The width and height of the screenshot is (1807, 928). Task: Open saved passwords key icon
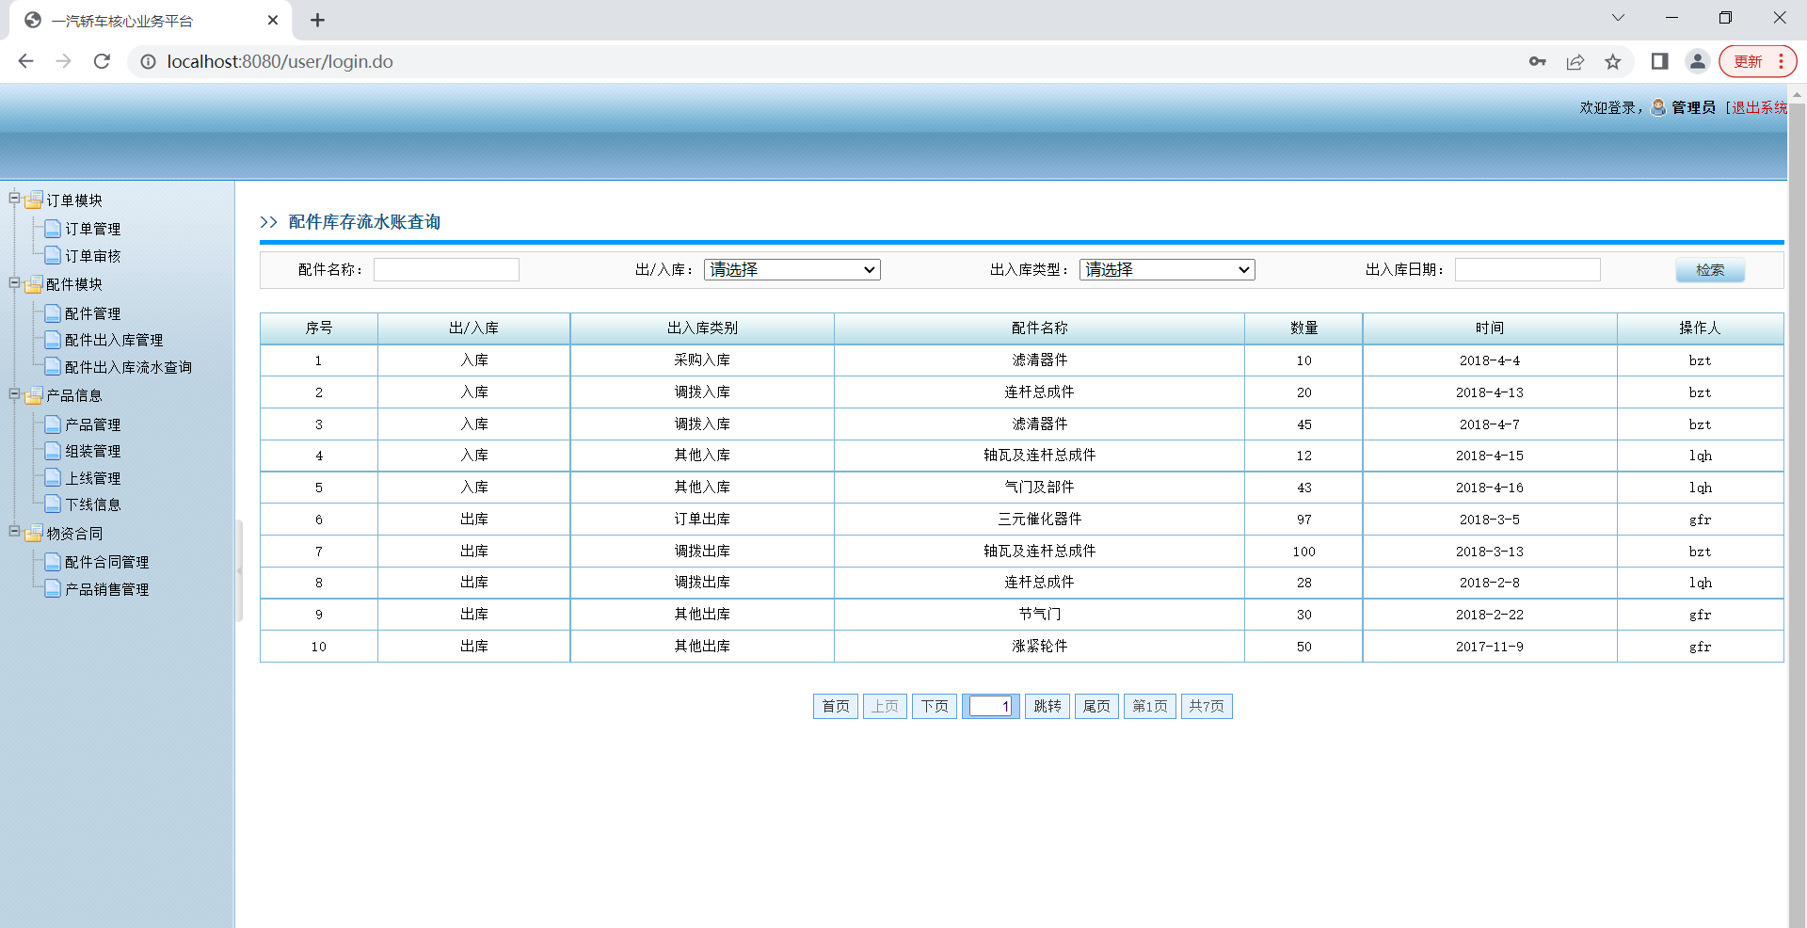click(x=1537, y=61)
